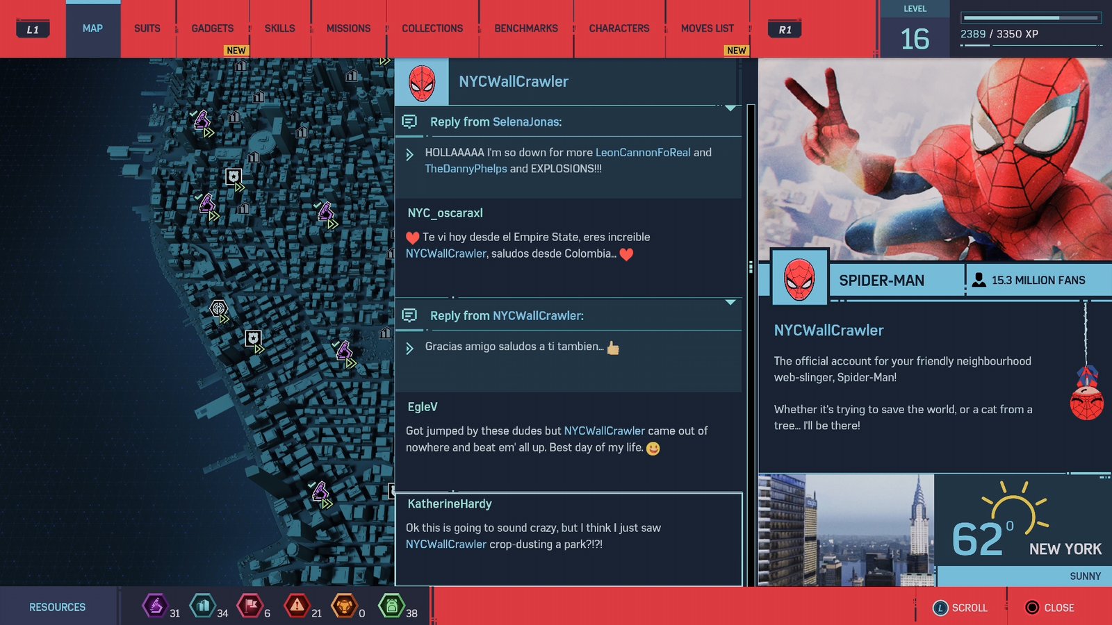Click the NEW badge under MOVES LIST

(x=737, y=51)
